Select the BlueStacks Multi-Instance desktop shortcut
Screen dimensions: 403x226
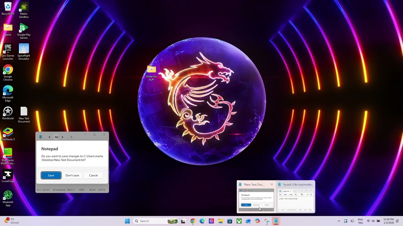(8, 157)
